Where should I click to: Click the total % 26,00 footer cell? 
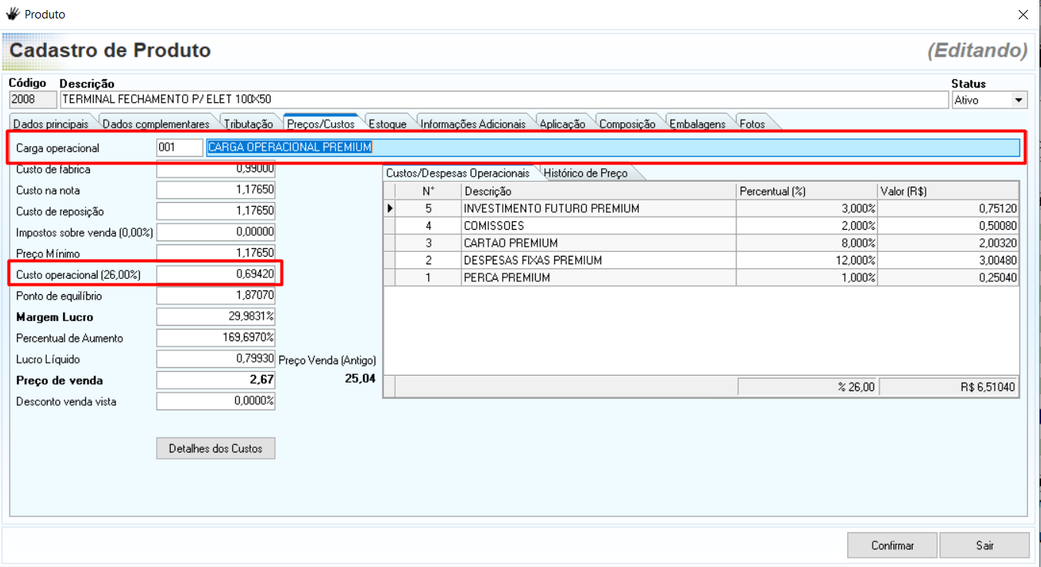[807, 387]
